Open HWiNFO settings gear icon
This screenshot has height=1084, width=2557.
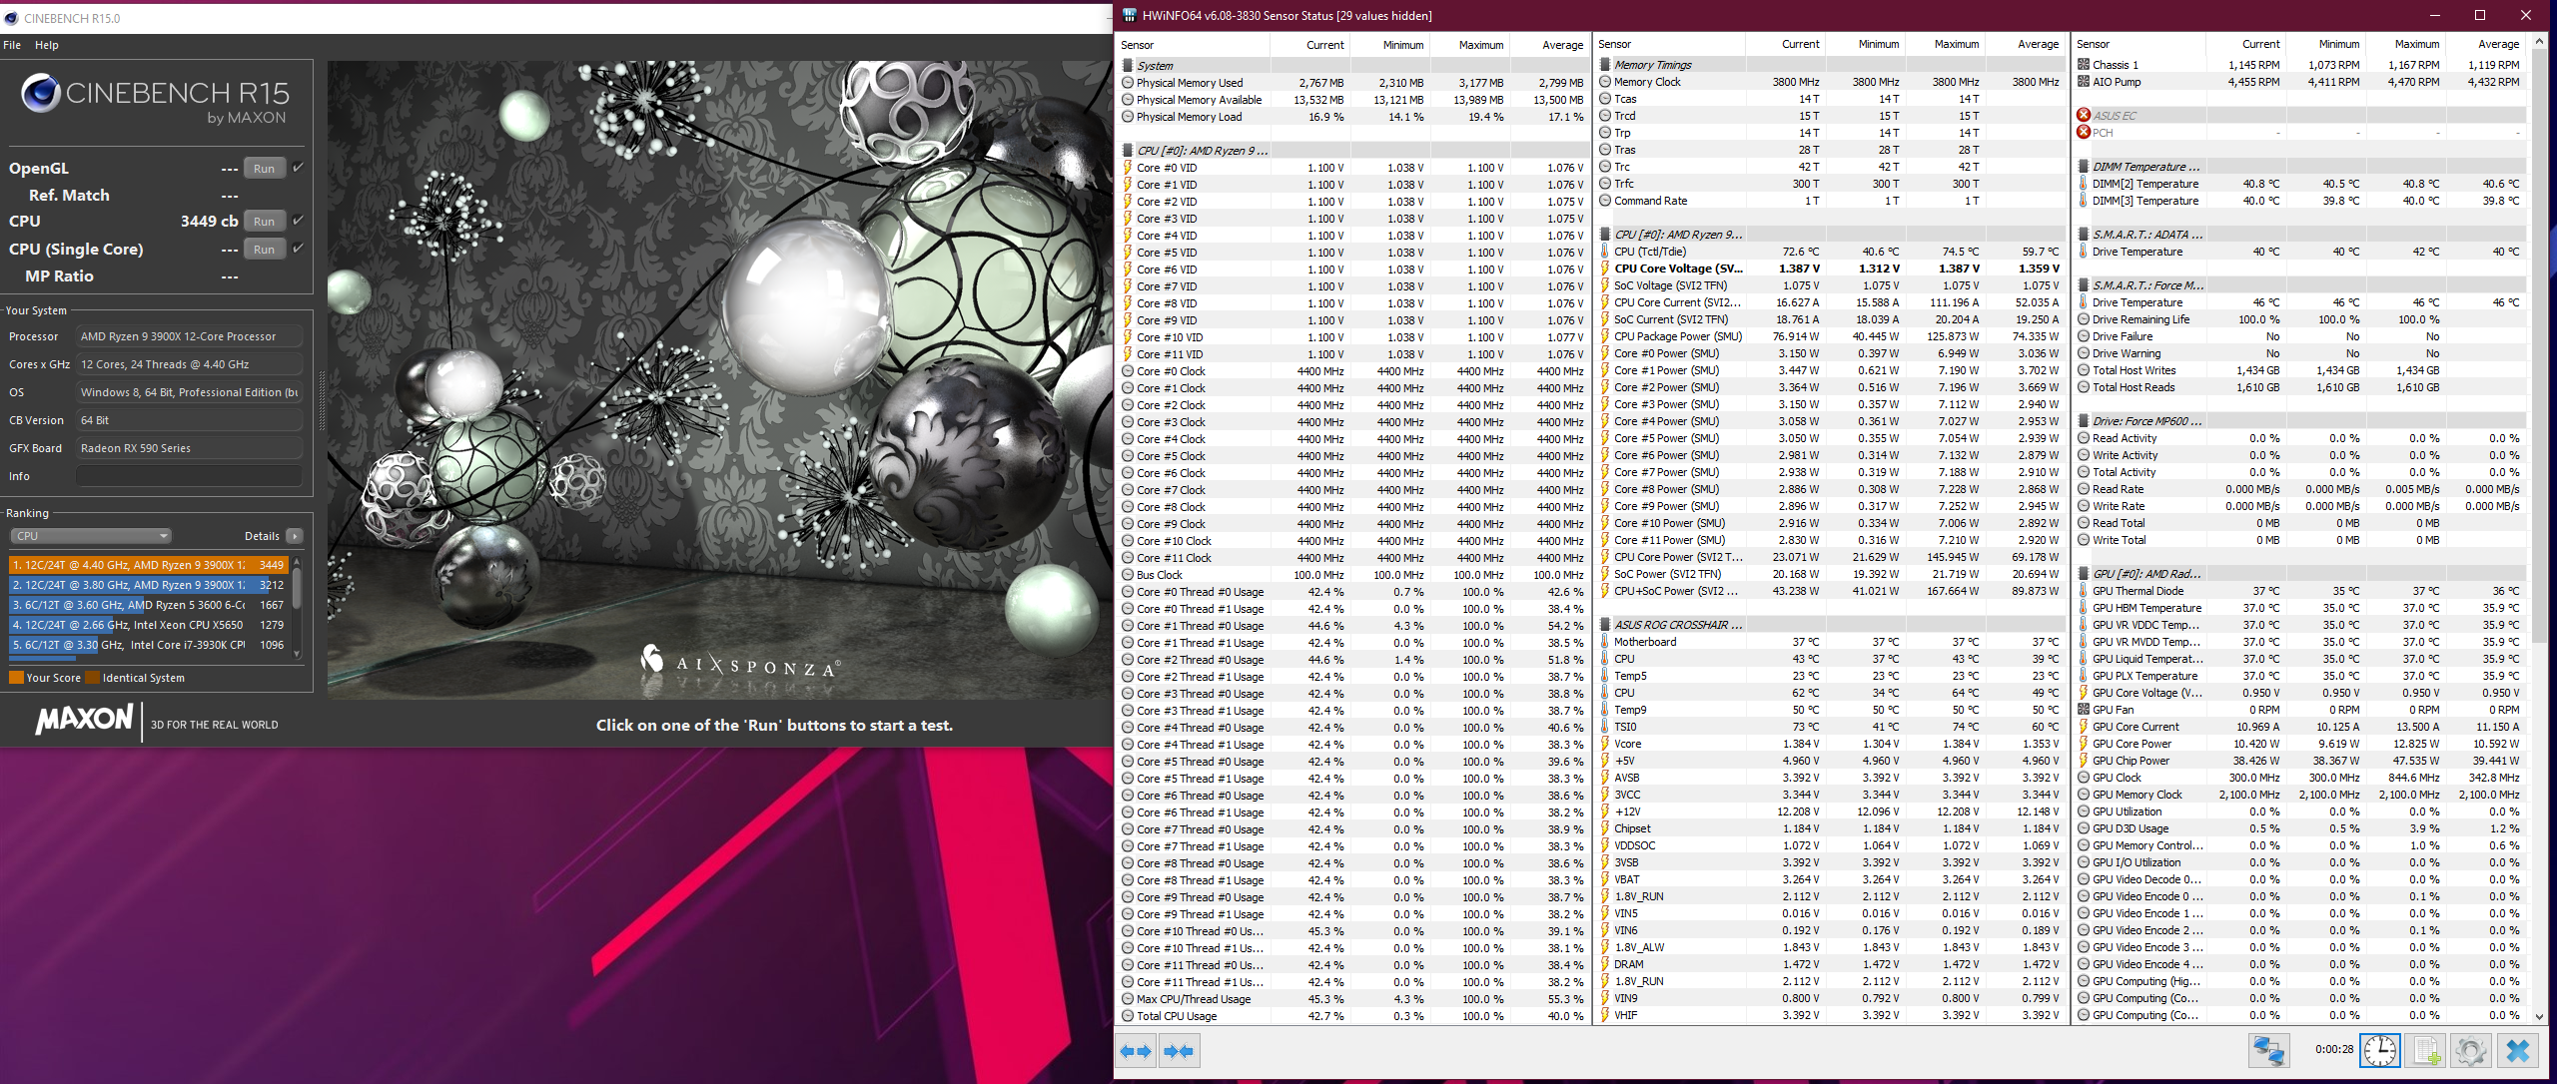click(x=2471, y=1051)
